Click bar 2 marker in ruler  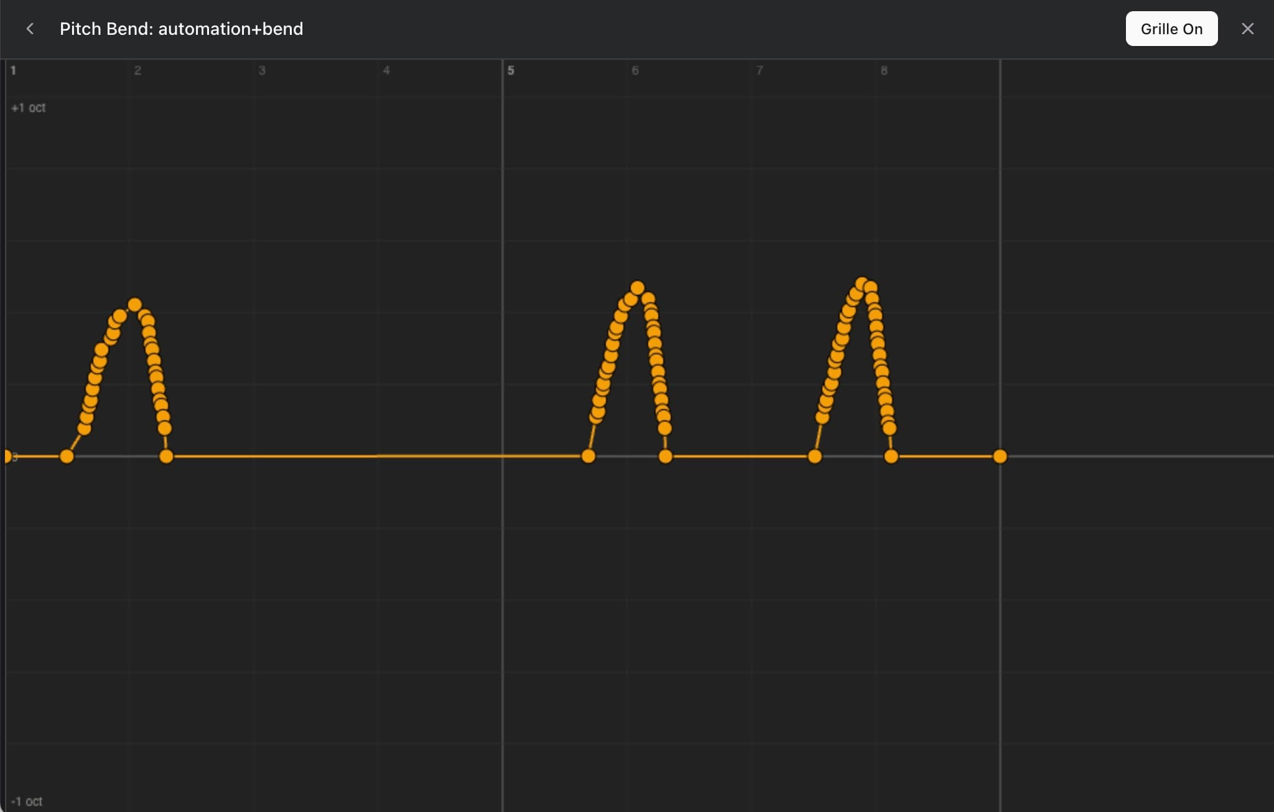point(137,70)
